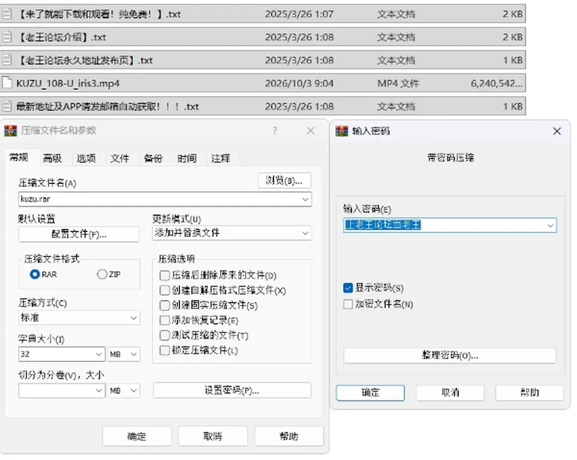This screenshot has height=460, width=577.
Task: Click the 【来了就能下载和观看!纯免费!】.txt file icon
Action: 7,14
